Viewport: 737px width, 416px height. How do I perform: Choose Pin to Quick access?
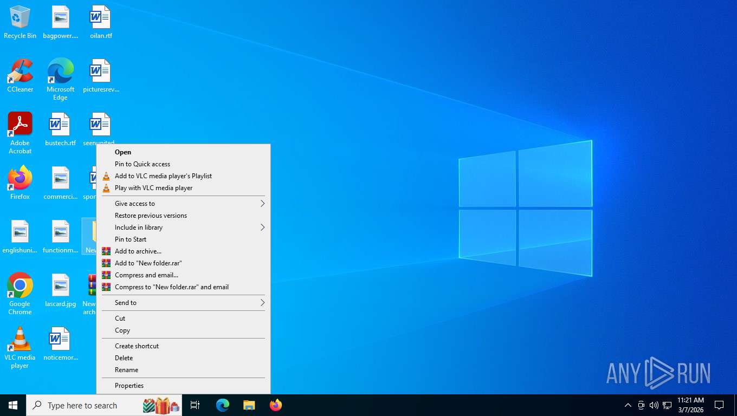click(183, 164)
